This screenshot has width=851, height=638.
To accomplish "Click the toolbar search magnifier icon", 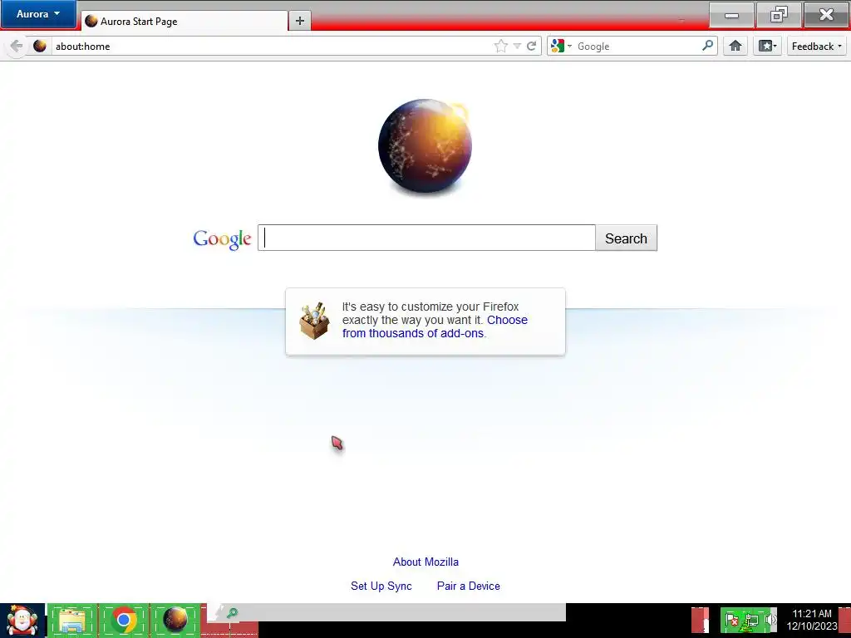I will (x=708, y=46).
